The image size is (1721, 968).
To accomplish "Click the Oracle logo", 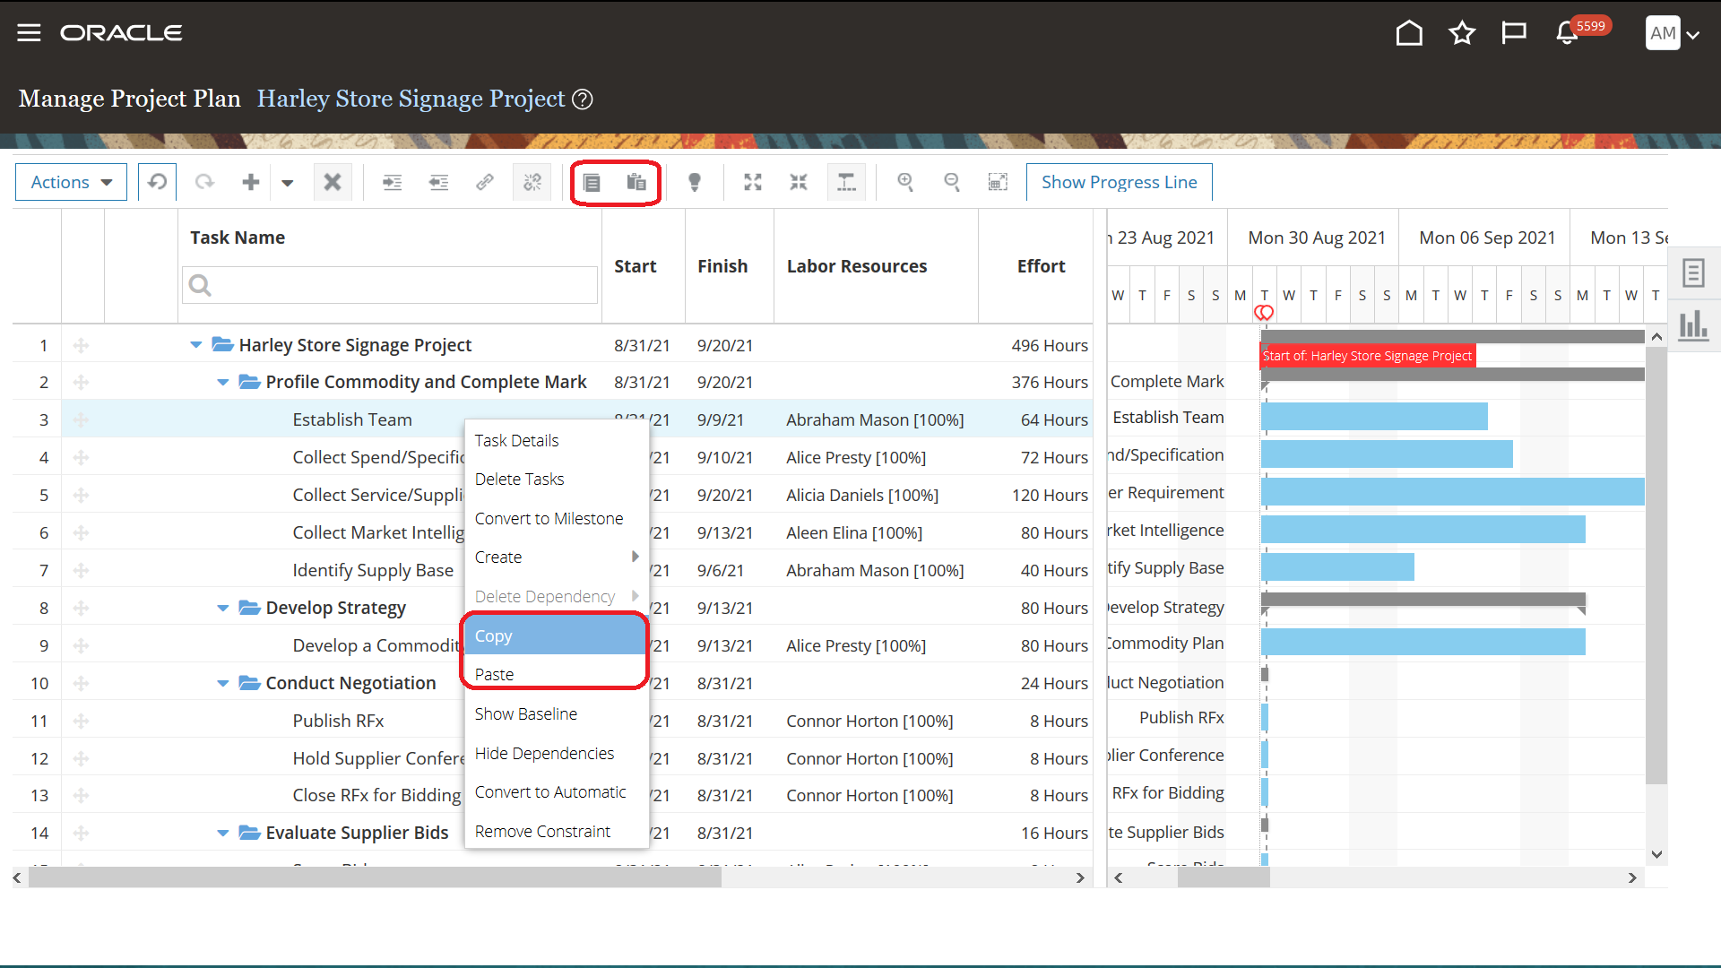I will (x=121, y=33).
